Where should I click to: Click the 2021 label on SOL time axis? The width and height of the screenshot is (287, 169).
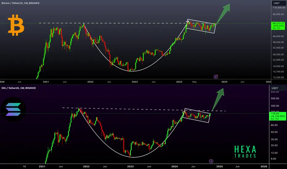[x=42, y=167]
